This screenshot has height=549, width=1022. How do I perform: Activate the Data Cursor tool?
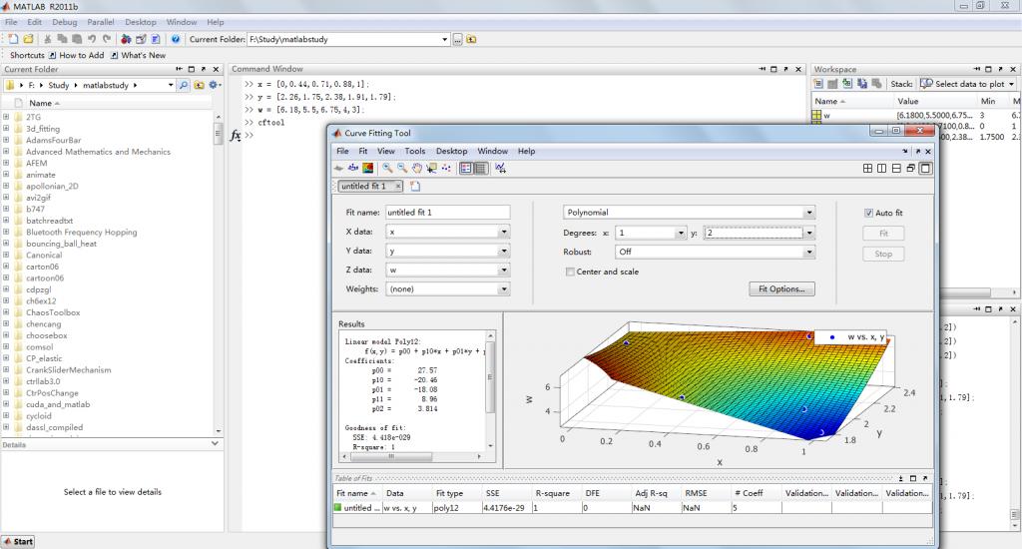[431, 168]
